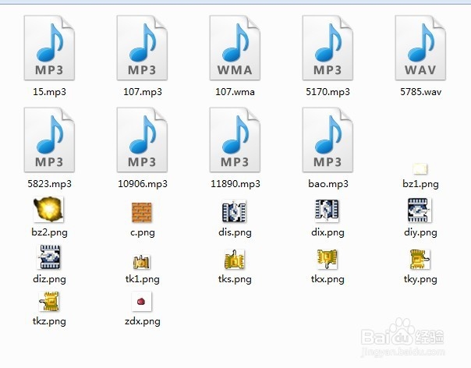This screenshot has width=471, height=368.
Task: Click the zdx.png red bullet thumbnail
Action: pyautogui.click(x=141, y=301)
